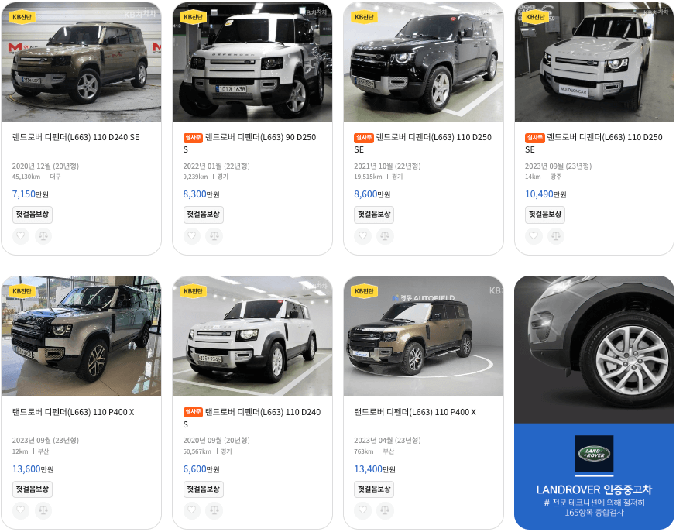Open the 경동 AUTOFIELD Defender P400 X photo
Viewport: 676px width, 532px height.
click(x=424, y=336)
